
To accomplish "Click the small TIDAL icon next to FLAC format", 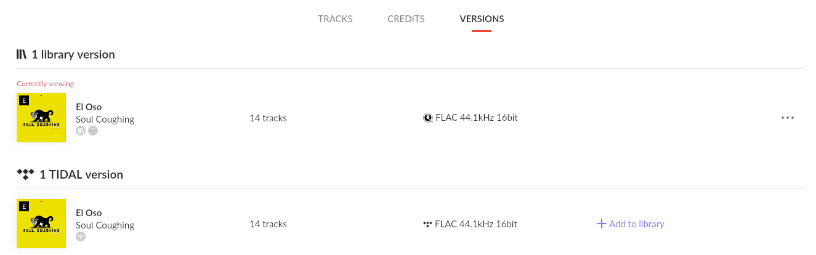I will point(427,224).
